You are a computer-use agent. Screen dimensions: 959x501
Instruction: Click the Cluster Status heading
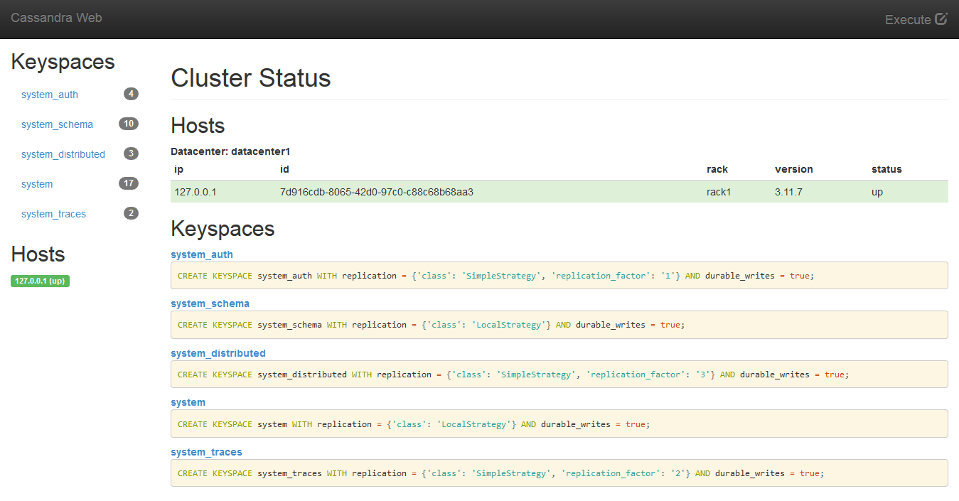(x=251, y=77)
